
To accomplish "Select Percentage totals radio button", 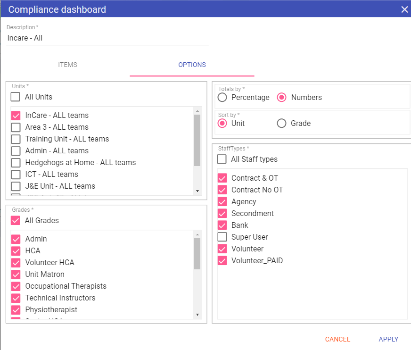I will point(222,98).
